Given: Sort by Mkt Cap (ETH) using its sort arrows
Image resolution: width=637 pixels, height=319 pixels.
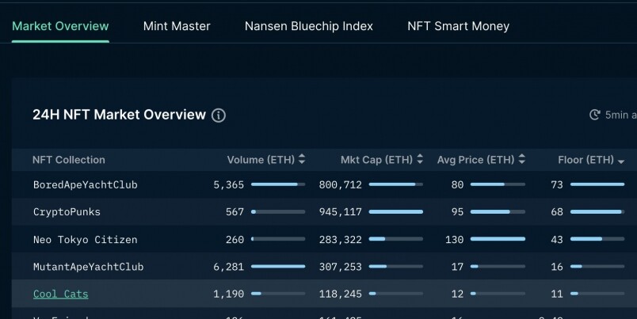Looking at the screenshot, I should [x=420, y=159].
